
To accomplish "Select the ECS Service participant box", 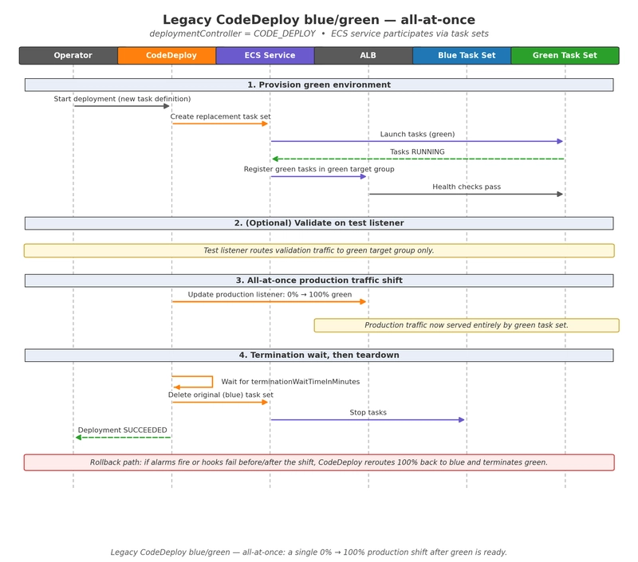I will pos(266,55).
